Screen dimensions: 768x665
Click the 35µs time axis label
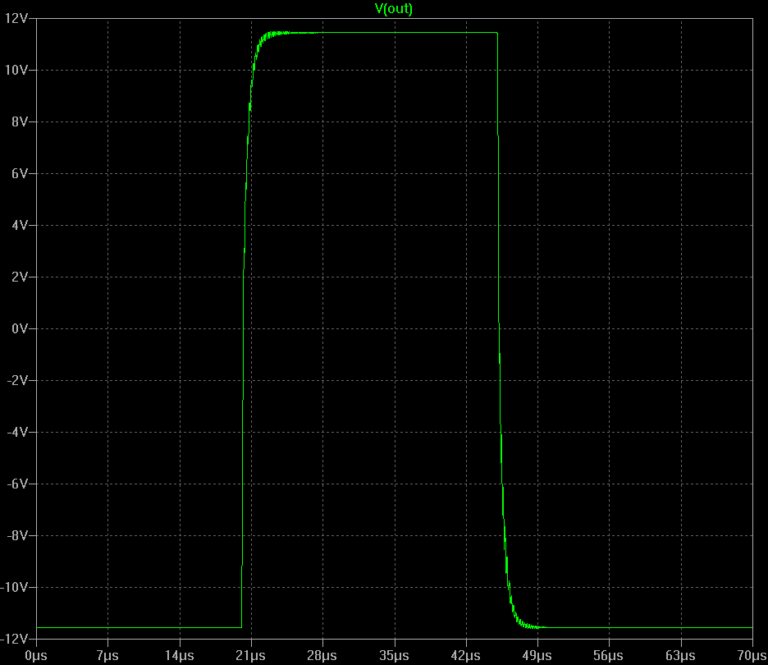click(x=395, y=656)
